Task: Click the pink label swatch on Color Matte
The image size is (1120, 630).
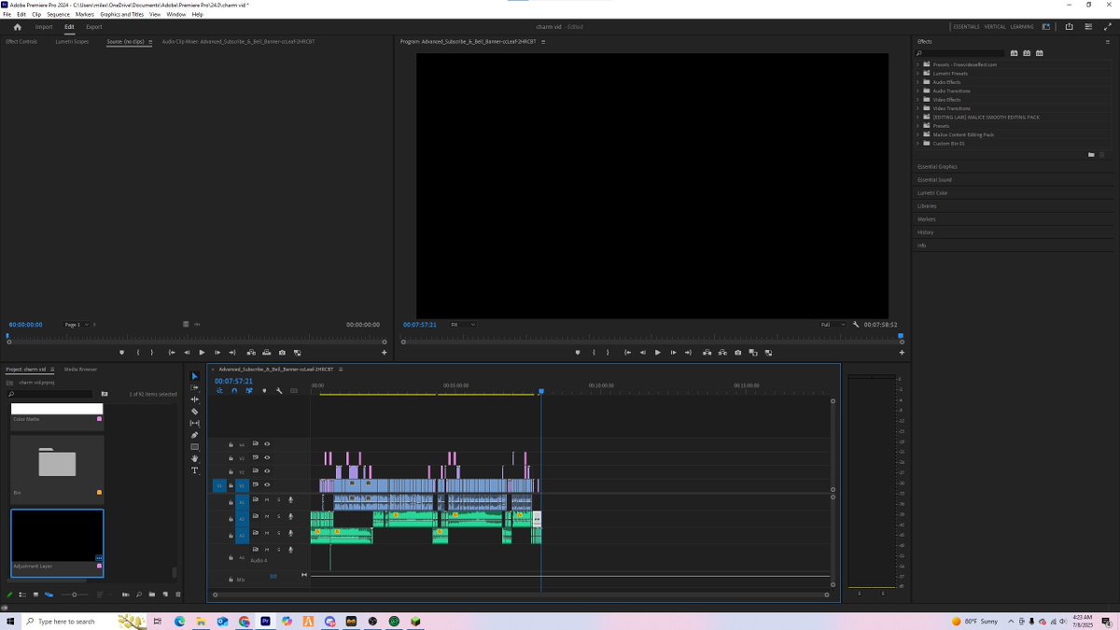Action: coord(100,419)
